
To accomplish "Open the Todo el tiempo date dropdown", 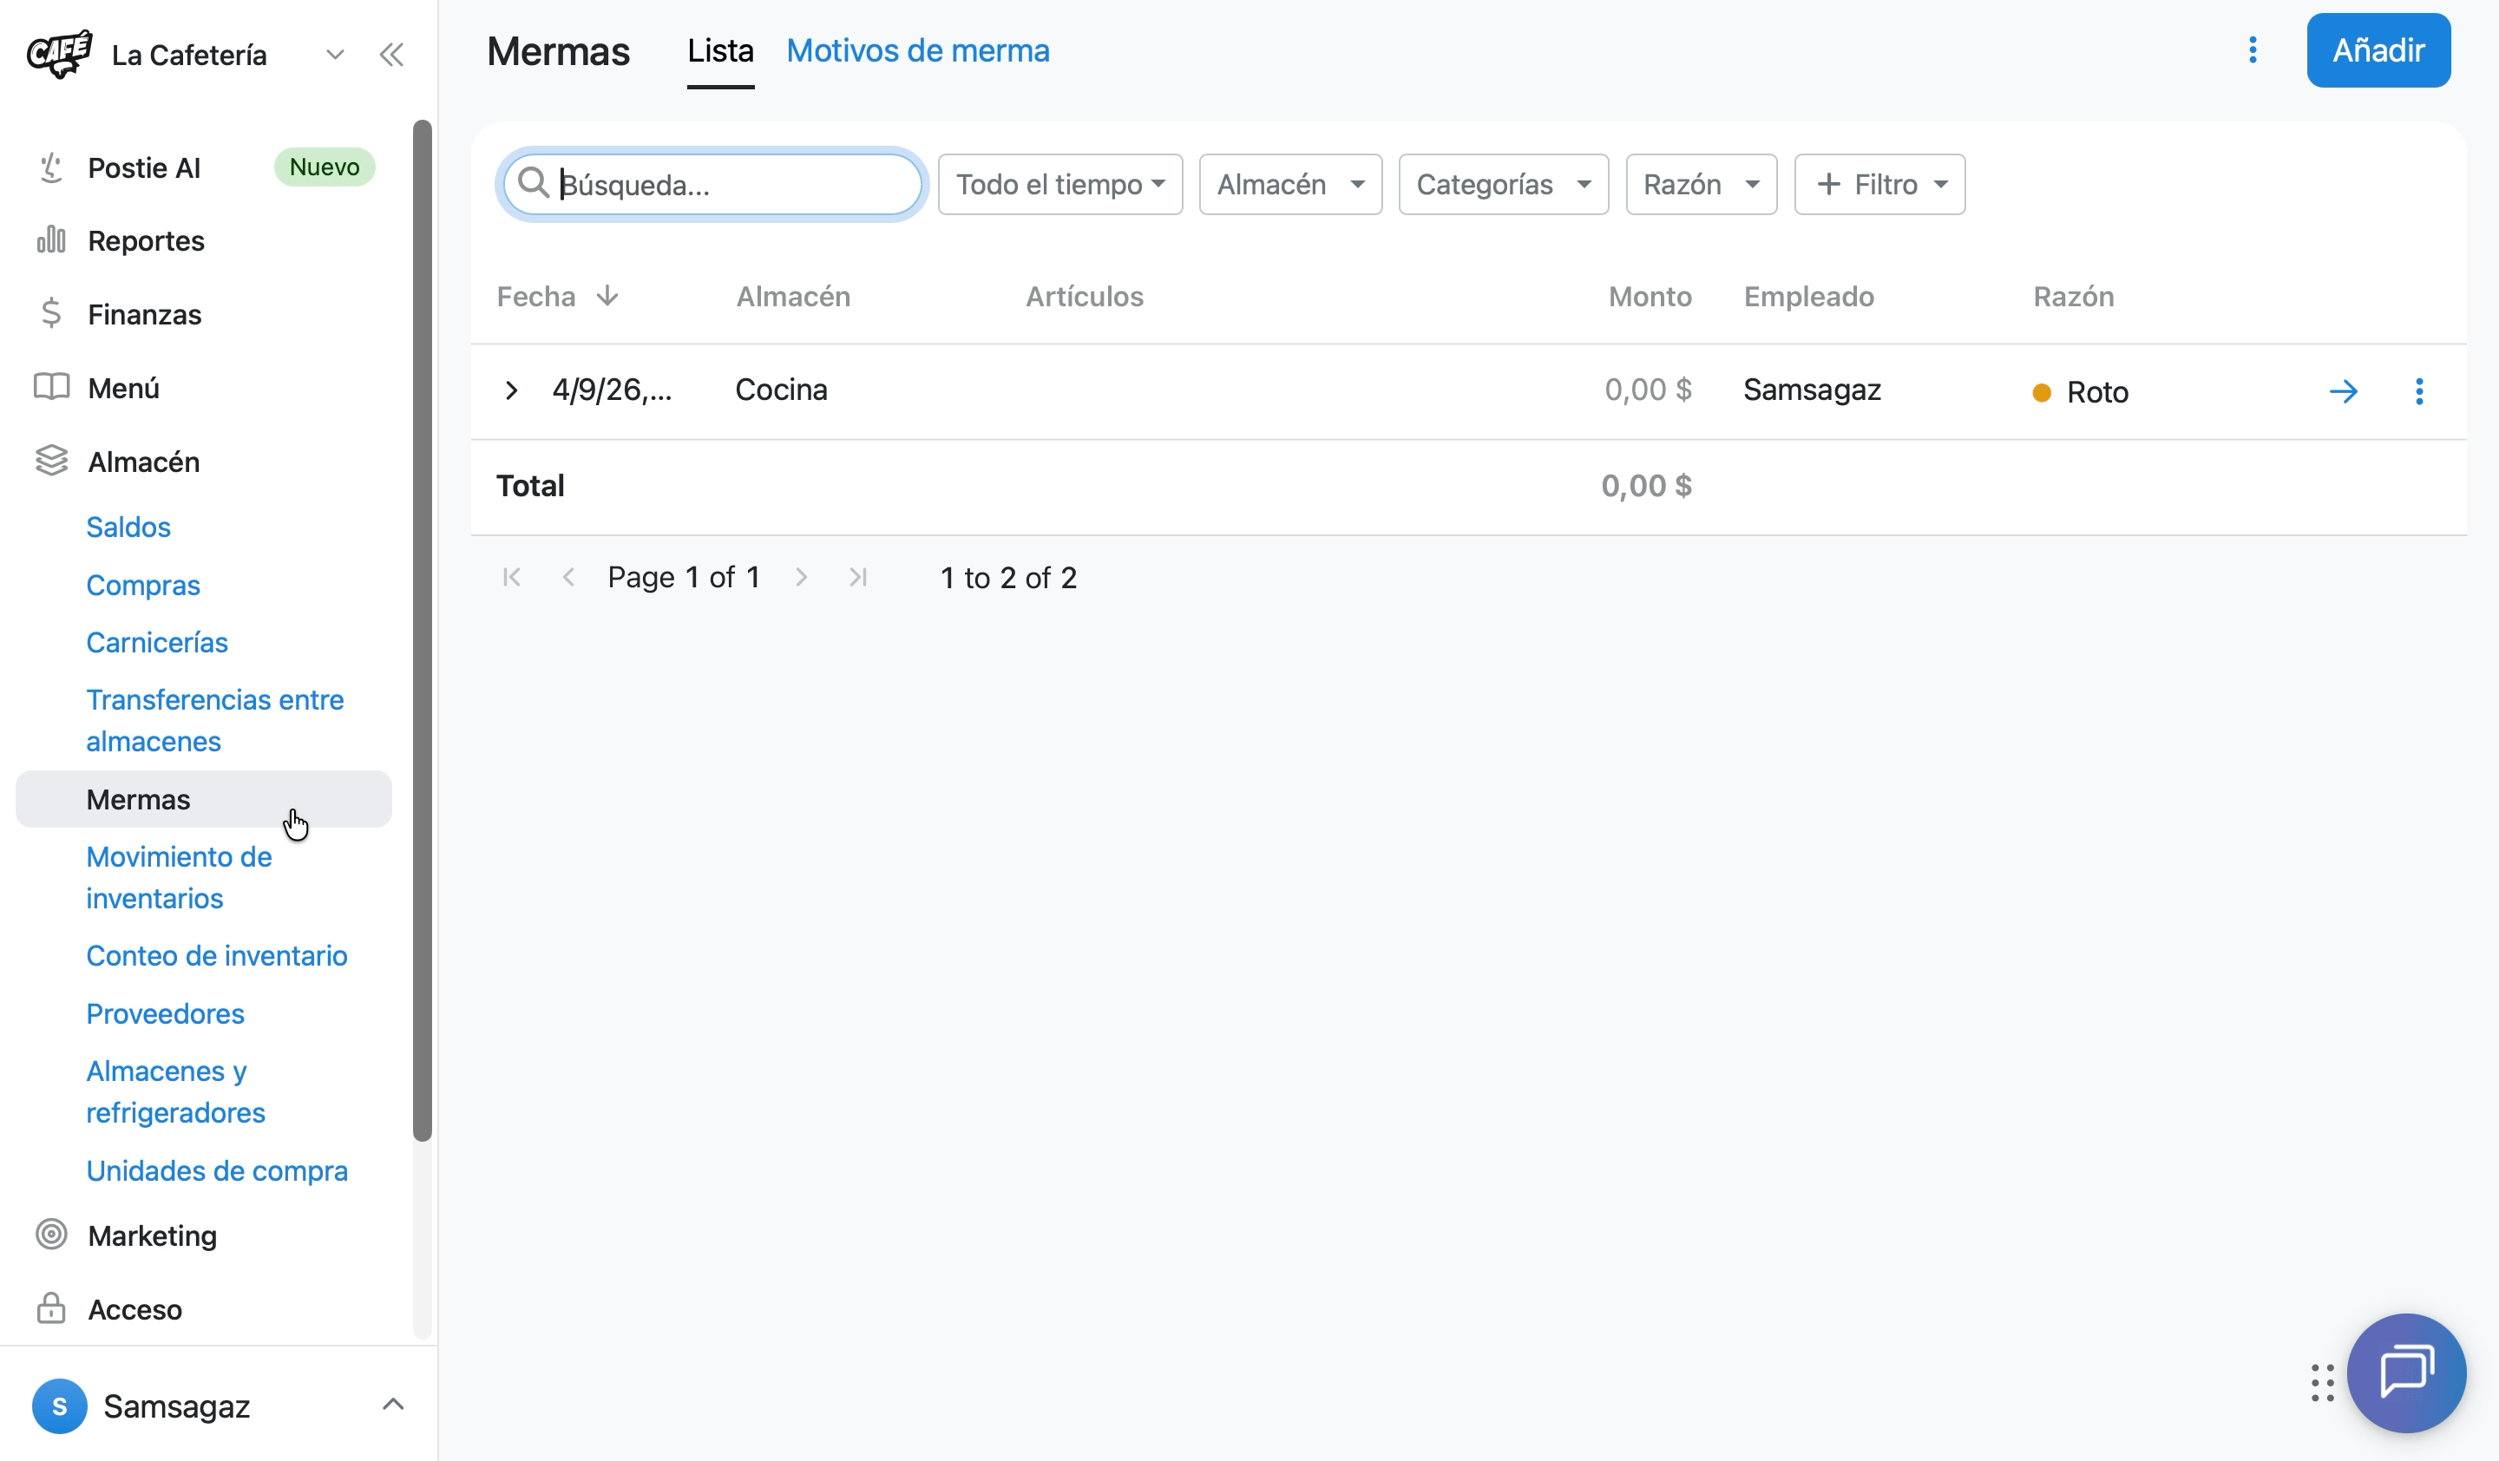I will point(1060,184).
